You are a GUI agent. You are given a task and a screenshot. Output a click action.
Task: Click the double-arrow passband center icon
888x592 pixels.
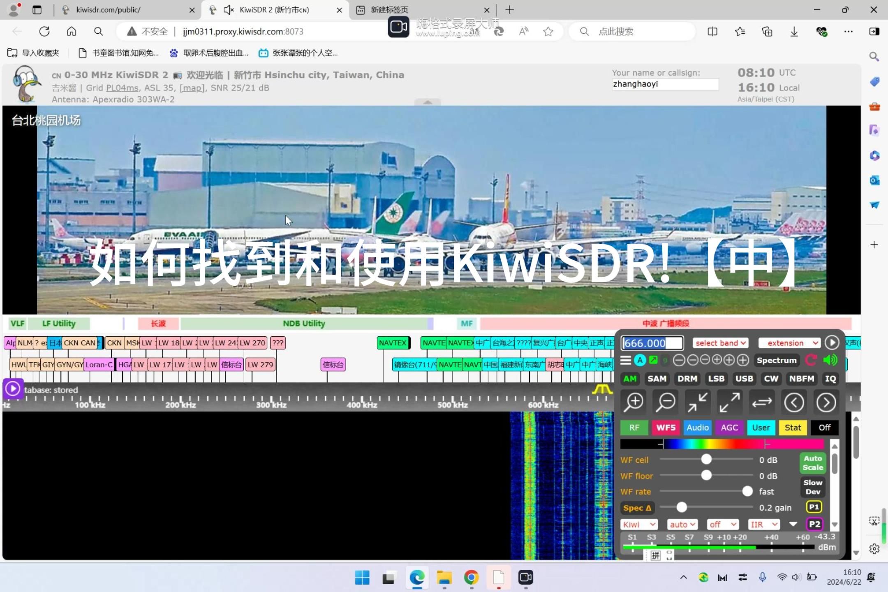(762, 402)
